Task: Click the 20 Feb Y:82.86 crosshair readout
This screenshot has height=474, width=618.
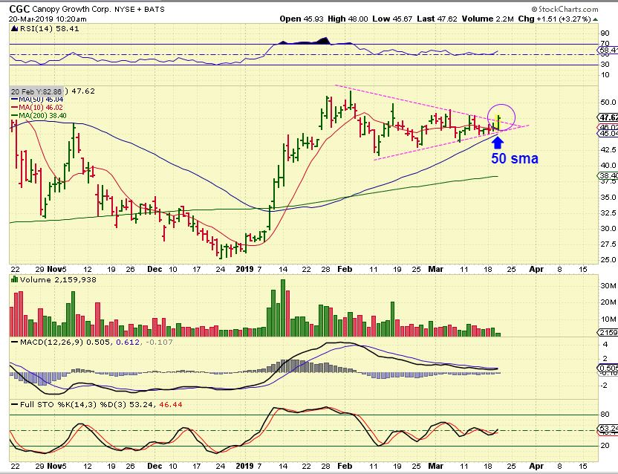Action: click(36, 91)
